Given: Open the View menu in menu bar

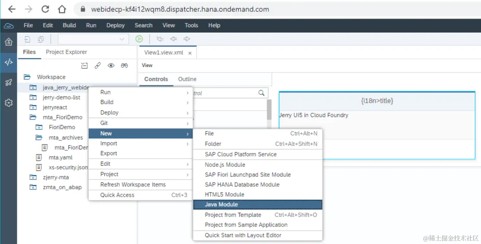Looking at the screenshot, I should (x=169, y=25).
